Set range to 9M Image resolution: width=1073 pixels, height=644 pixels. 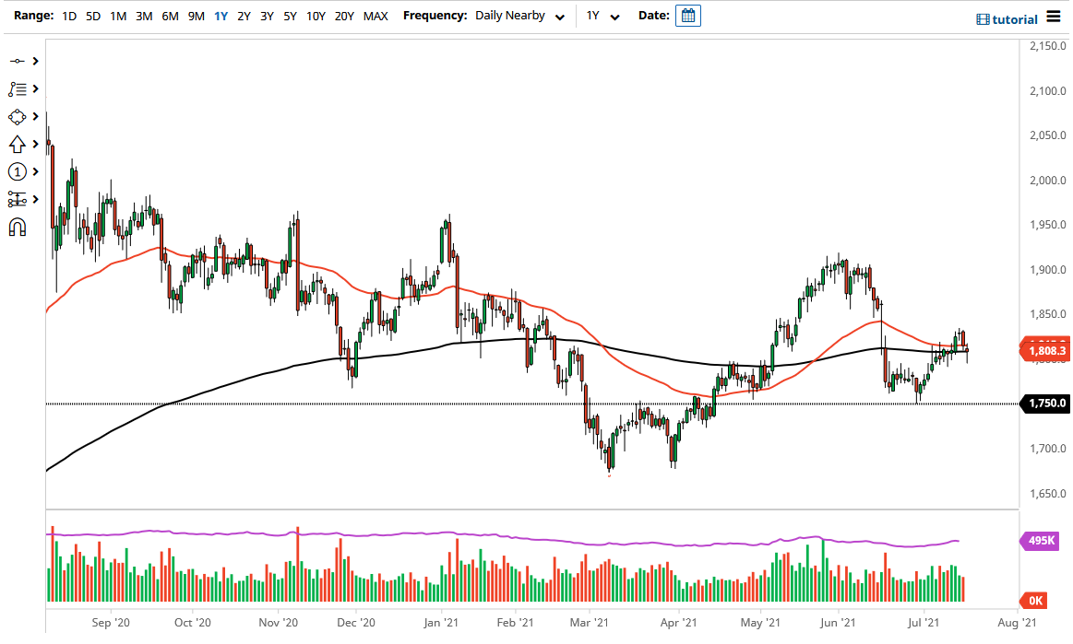(197, 16)
